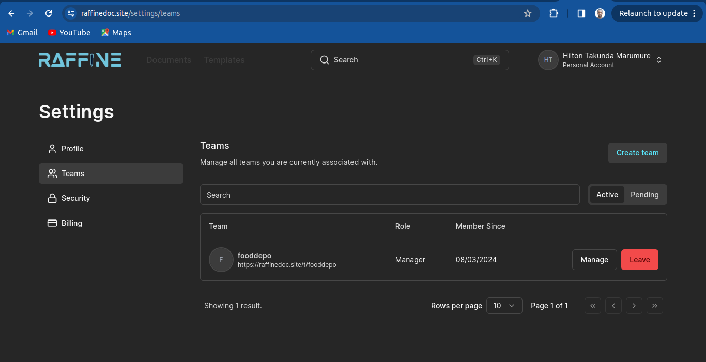
Task: Click the 08/03/2024 member since date
Action: (476, 260)
